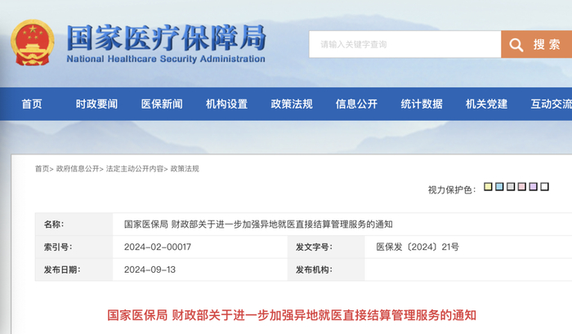572x334 pixels.
Task: Open the 时政要闻 nav item
Action: [96, 104]
